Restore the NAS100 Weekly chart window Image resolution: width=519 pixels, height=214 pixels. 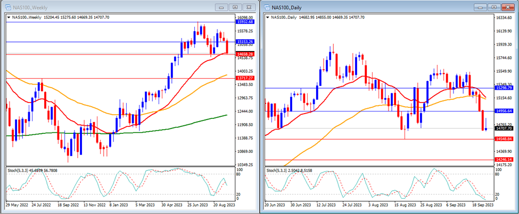235,7
